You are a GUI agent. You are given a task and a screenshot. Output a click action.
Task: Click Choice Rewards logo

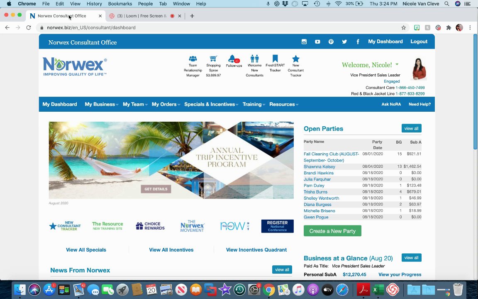click(x=150, y=226)
